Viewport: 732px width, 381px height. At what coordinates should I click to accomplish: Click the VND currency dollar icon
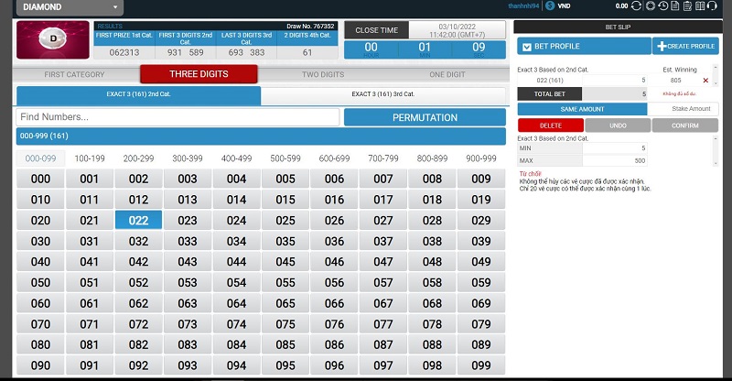tap(550, 6)
